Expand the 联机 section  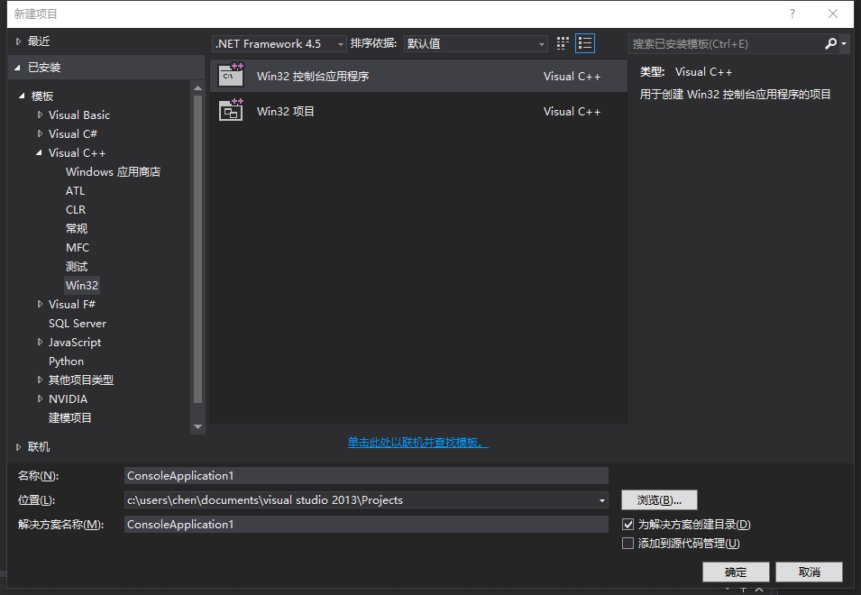point(18,447)
